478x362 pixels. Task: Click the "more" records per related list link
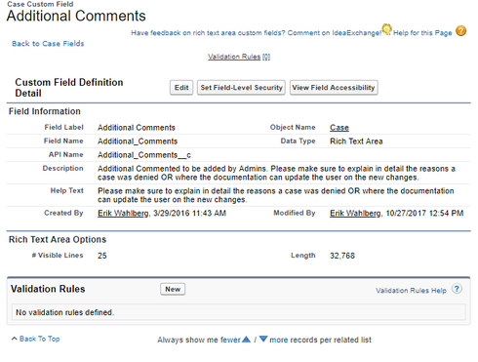coord(279,340)
